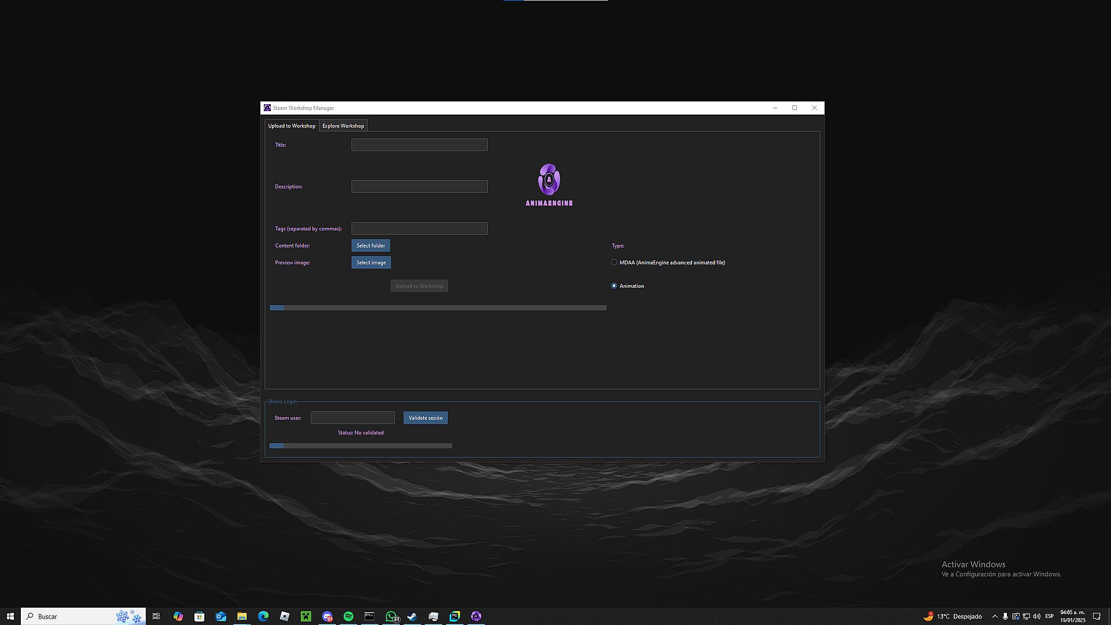Click into the Title text field
The height and width of the screenshot is (625, 1111).
[x=419, y=145]
